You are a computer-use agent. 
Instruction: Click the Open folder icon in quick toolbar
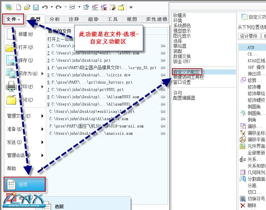coord(27,7)
